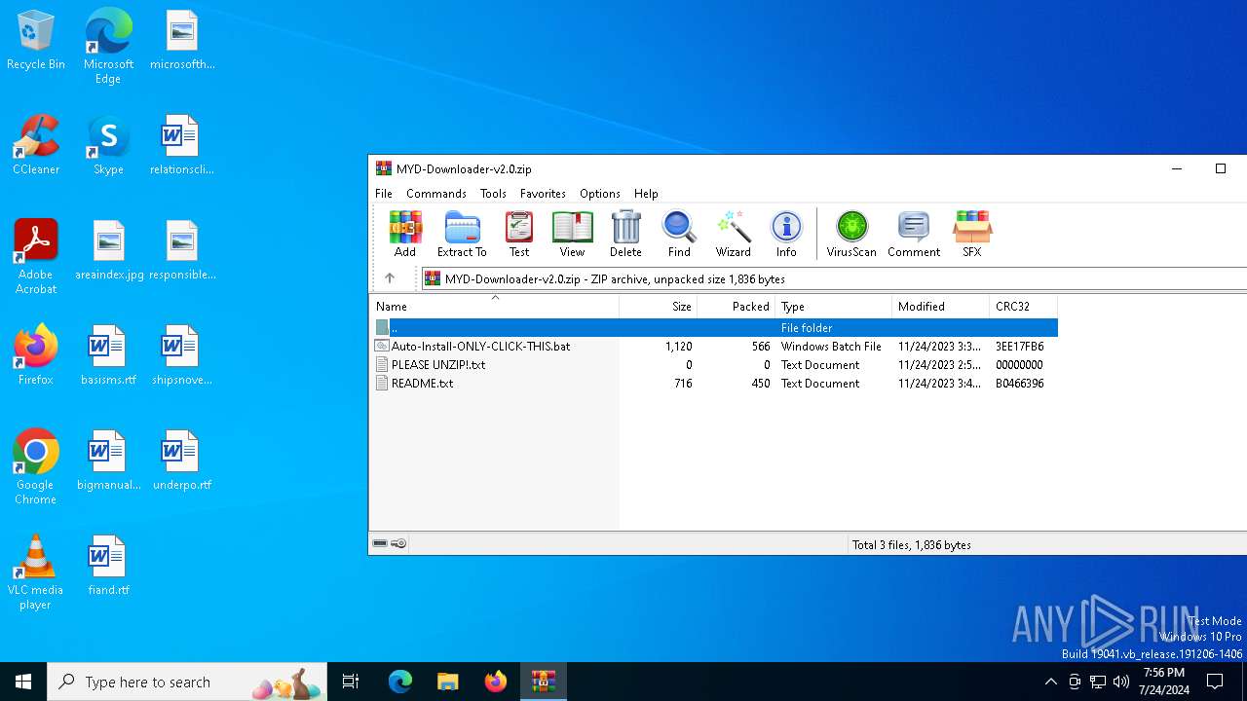The height and width of the screenshot is (701, 1247).
Task: Select the README.txt file
Action: 422,383
